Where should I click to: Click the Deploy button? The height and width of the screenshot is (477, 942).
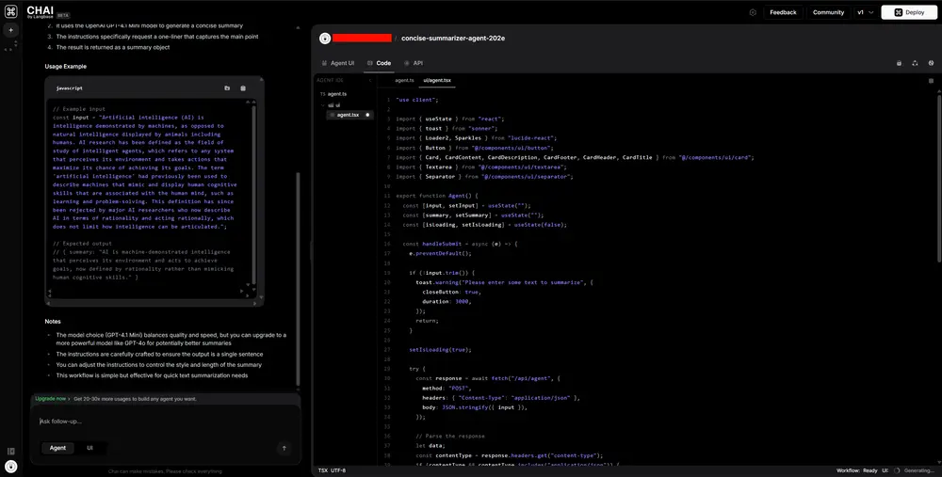pos(910,12)
